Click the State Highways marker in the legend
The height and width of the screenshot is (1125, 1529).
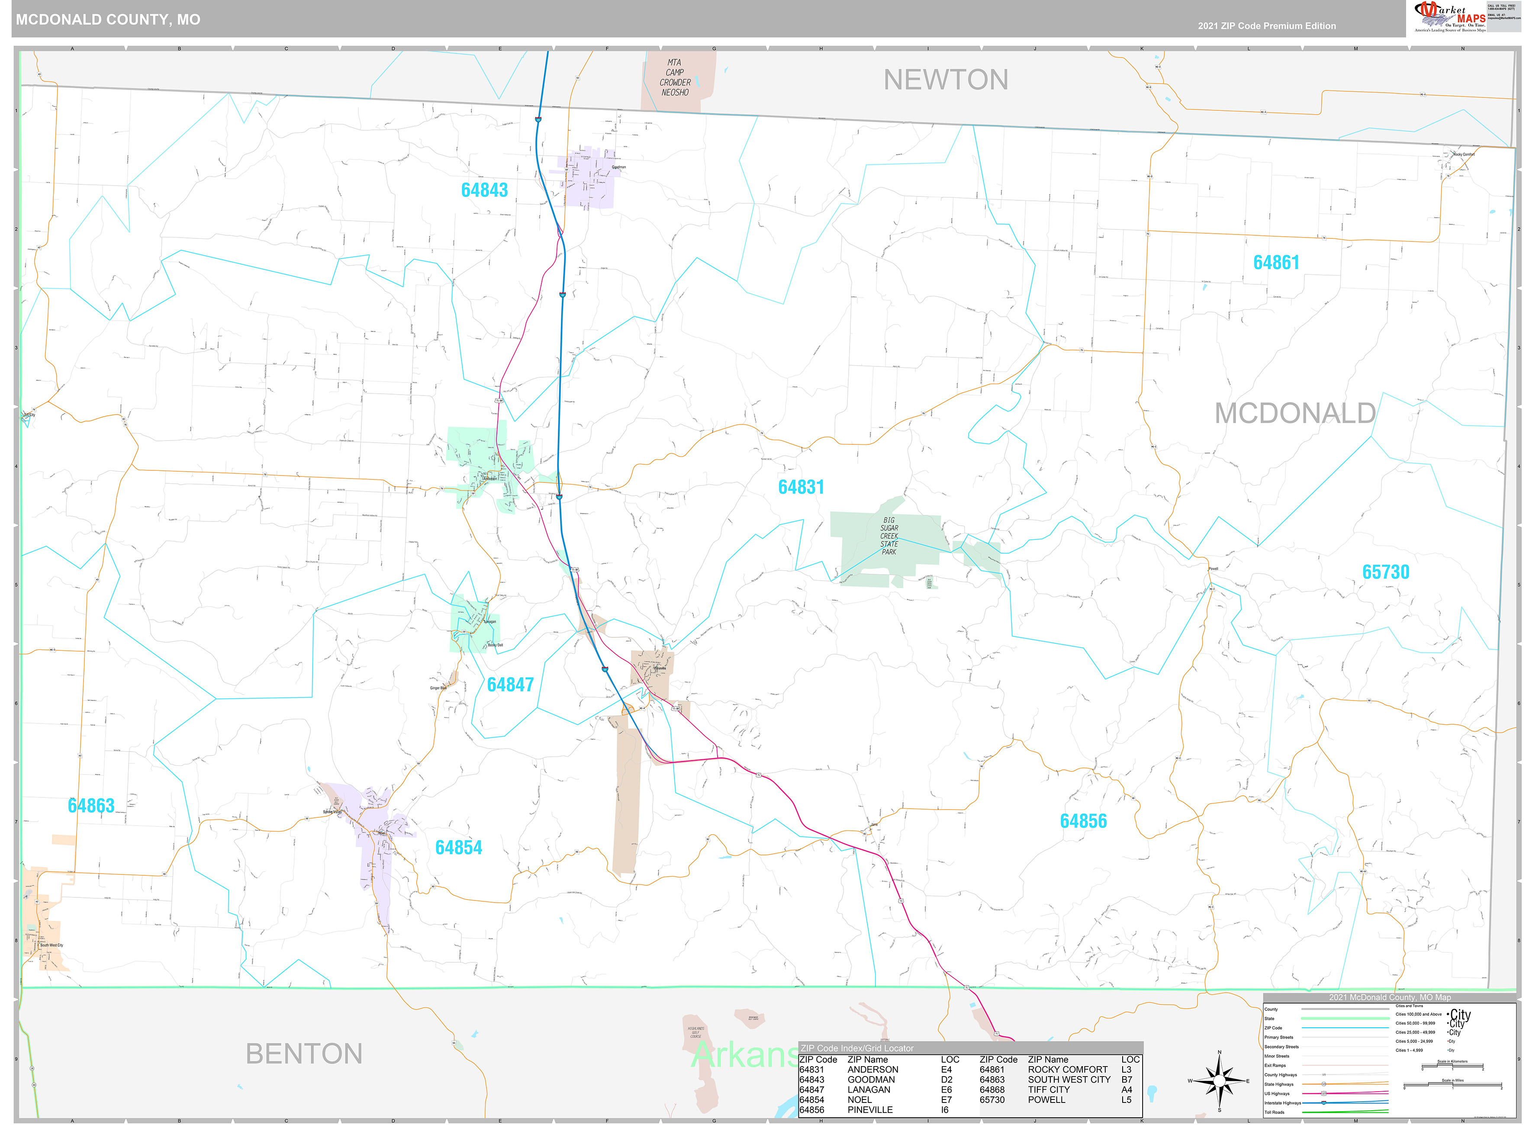click(x=1324, y=1084)
